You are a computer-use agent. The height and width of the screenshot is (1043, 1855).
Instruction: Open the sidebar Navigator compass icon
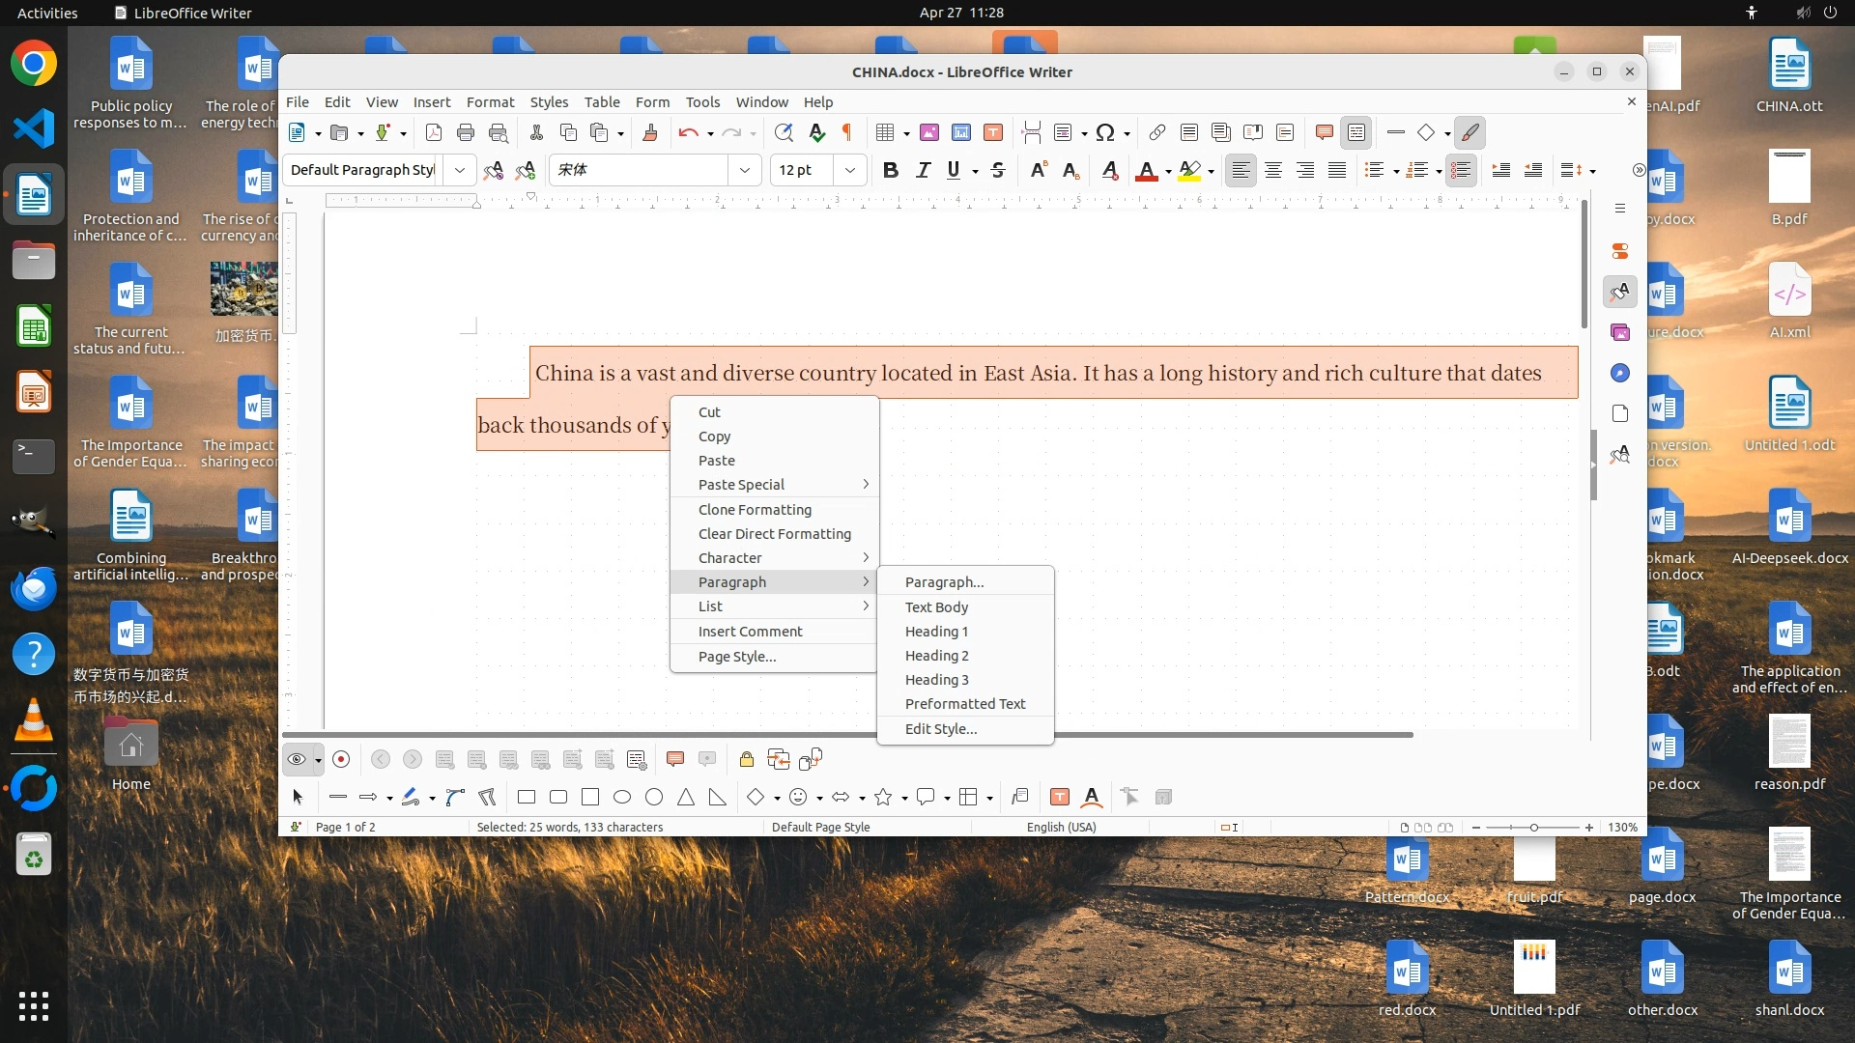pos(1620,374)
